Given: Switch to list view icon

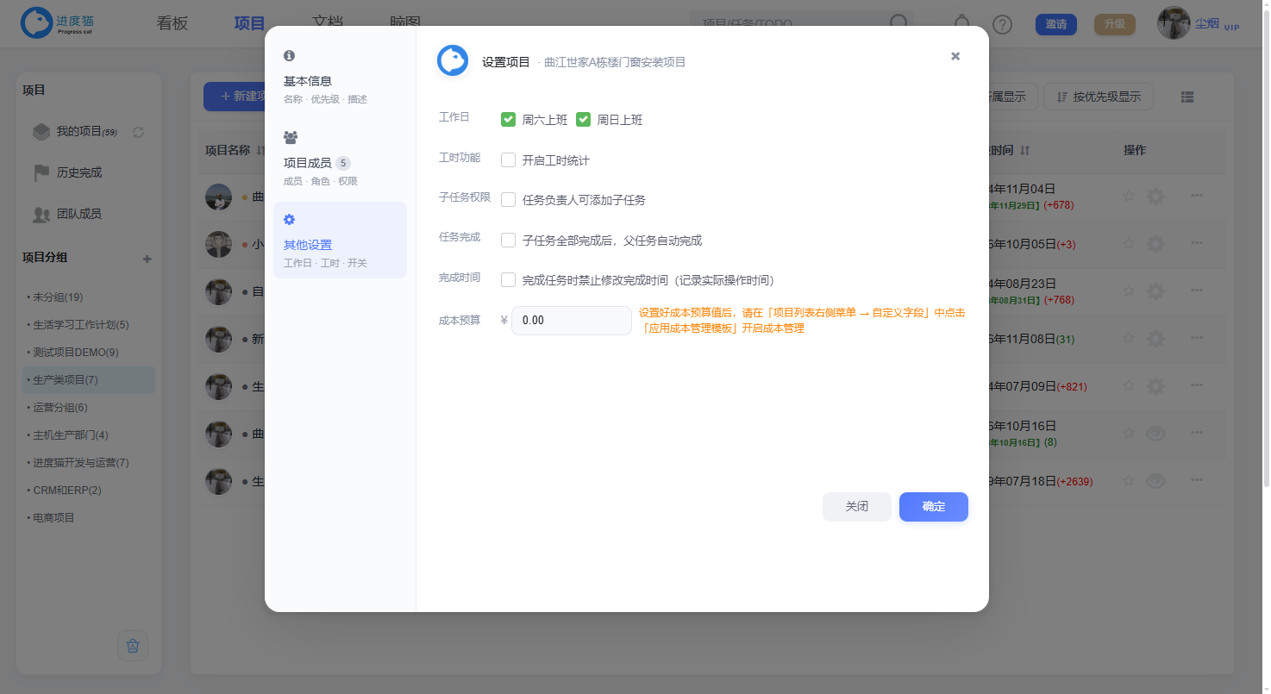Looking at the screenshot, I should click(x=1187, y=97).
